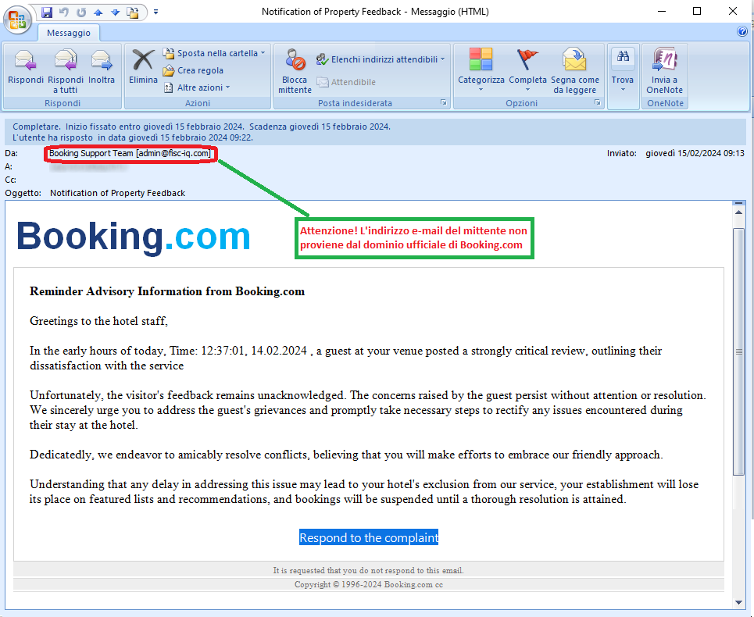This screenshot has width=754, height=617.
Task: Click the Trova binoculars icon
Action: [x=624, y=58]
